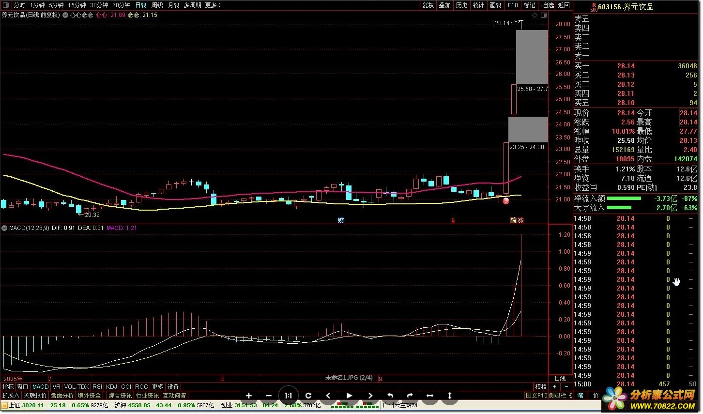Go to next image with right chevron
This screenshot has height=414, width=703.
tap(370, 396)
